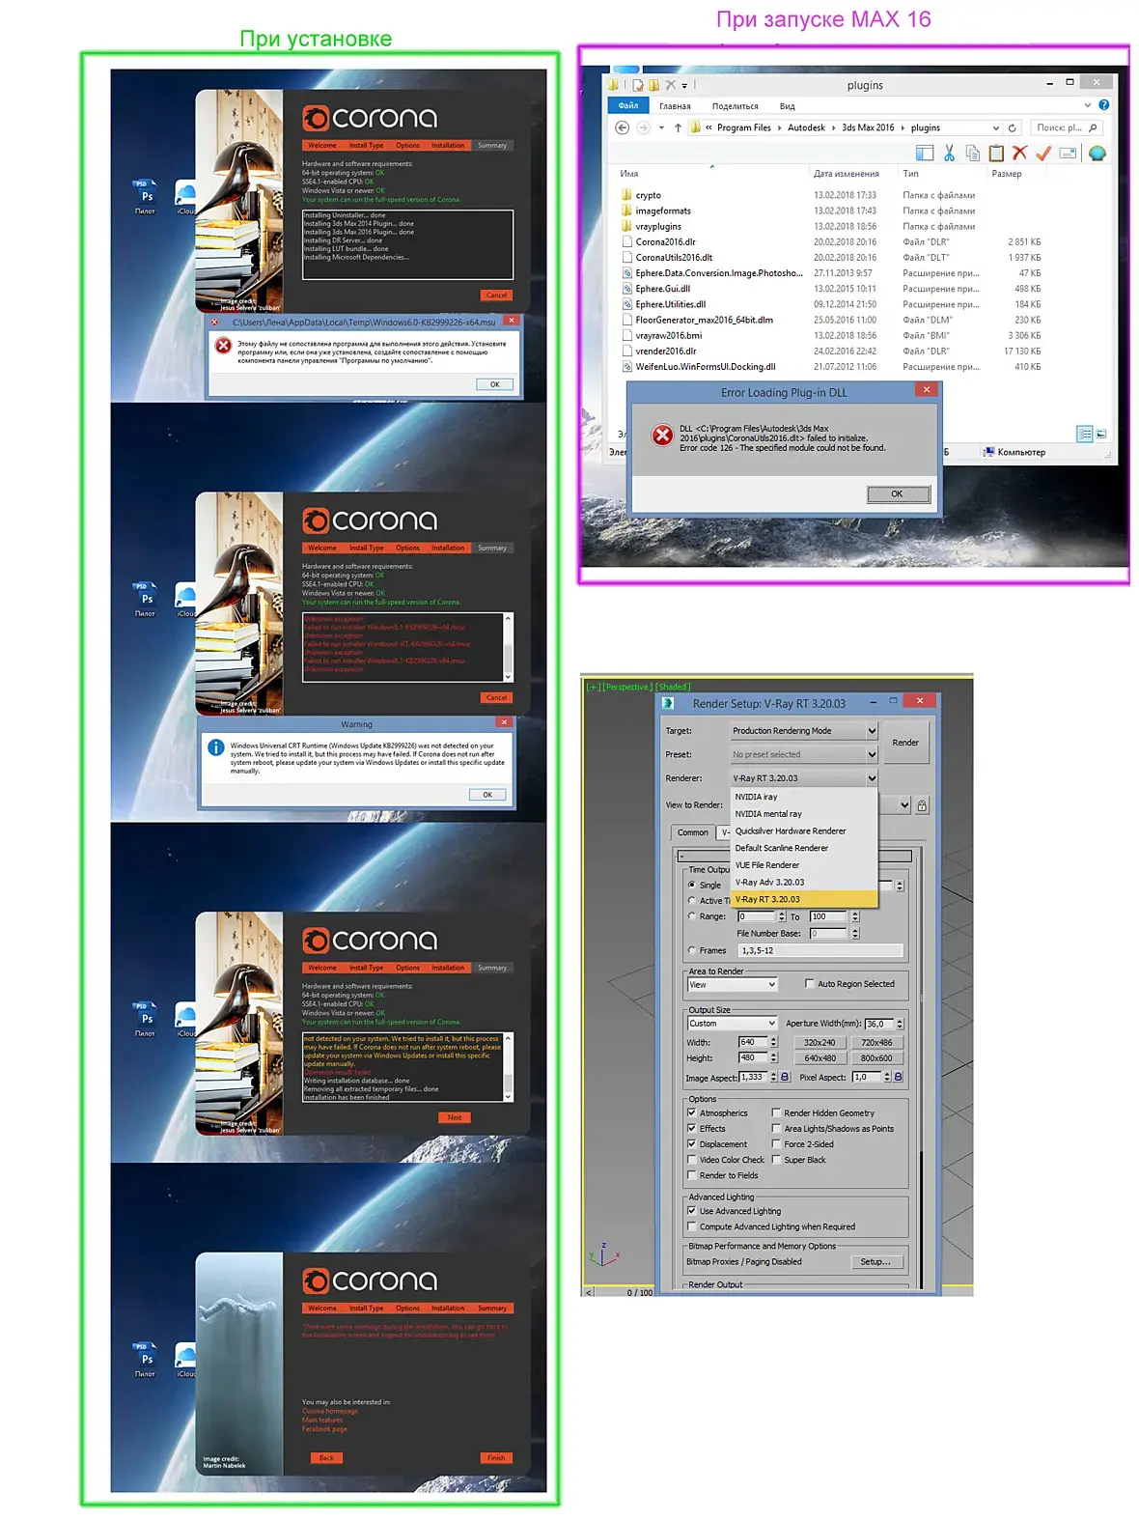Switch to large icons view in Explorer status bar
The height and width of the screenshot is (1520, 1139).
click(1101, 434)
